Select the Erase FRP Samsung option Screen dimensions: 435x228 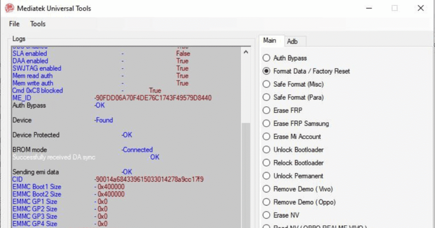click(x=296, y=123)
